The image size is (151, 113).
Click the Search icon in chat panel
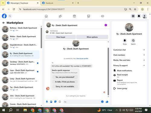pyautogui.click(x=133, y=41)
